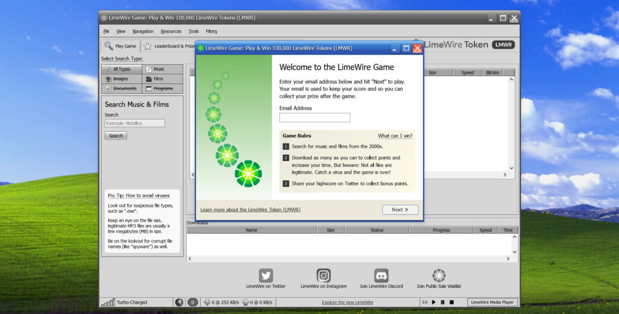
Task: Select Programs search type
Action: tap(163, 88)
